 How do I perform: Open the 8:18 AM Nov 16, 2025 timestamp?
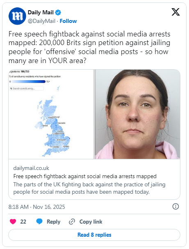coord(37,207)
